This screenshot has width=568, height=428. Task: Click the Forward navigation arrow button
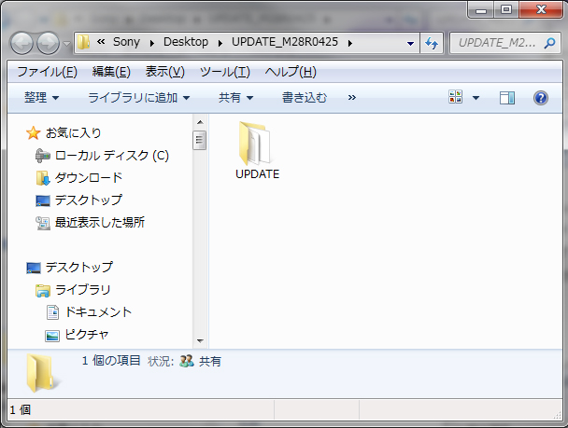point(48,43)
